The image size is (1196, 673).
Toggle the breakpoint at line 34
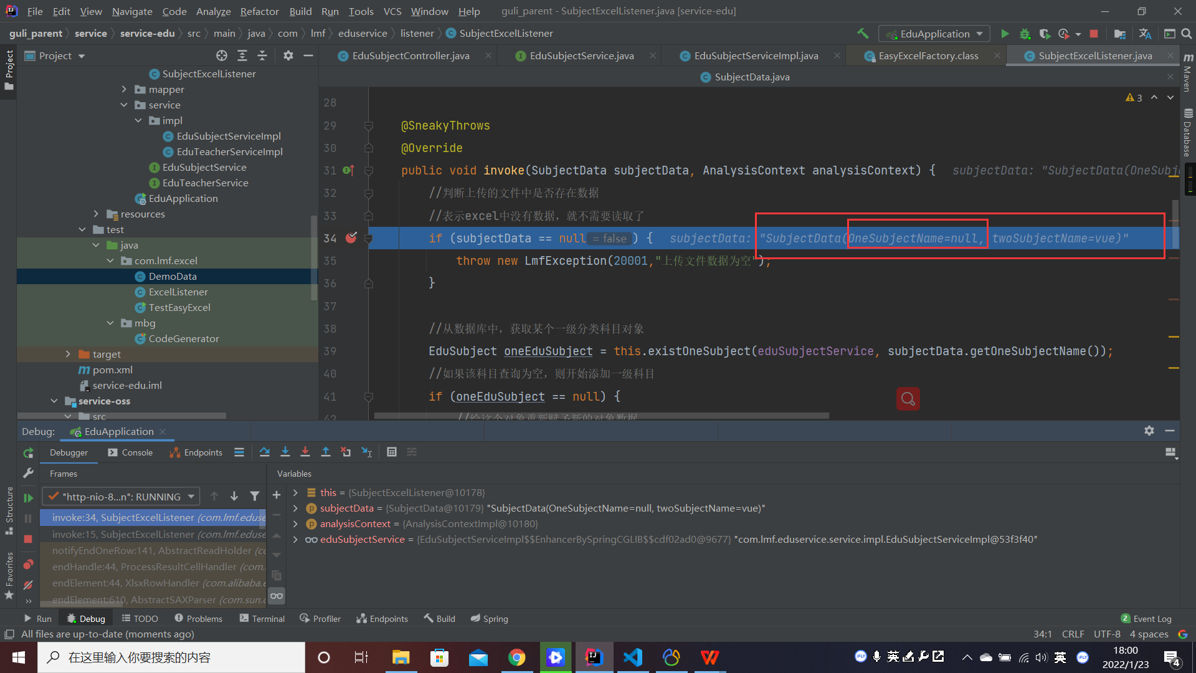pyautogui.click(x=351, y=238)
